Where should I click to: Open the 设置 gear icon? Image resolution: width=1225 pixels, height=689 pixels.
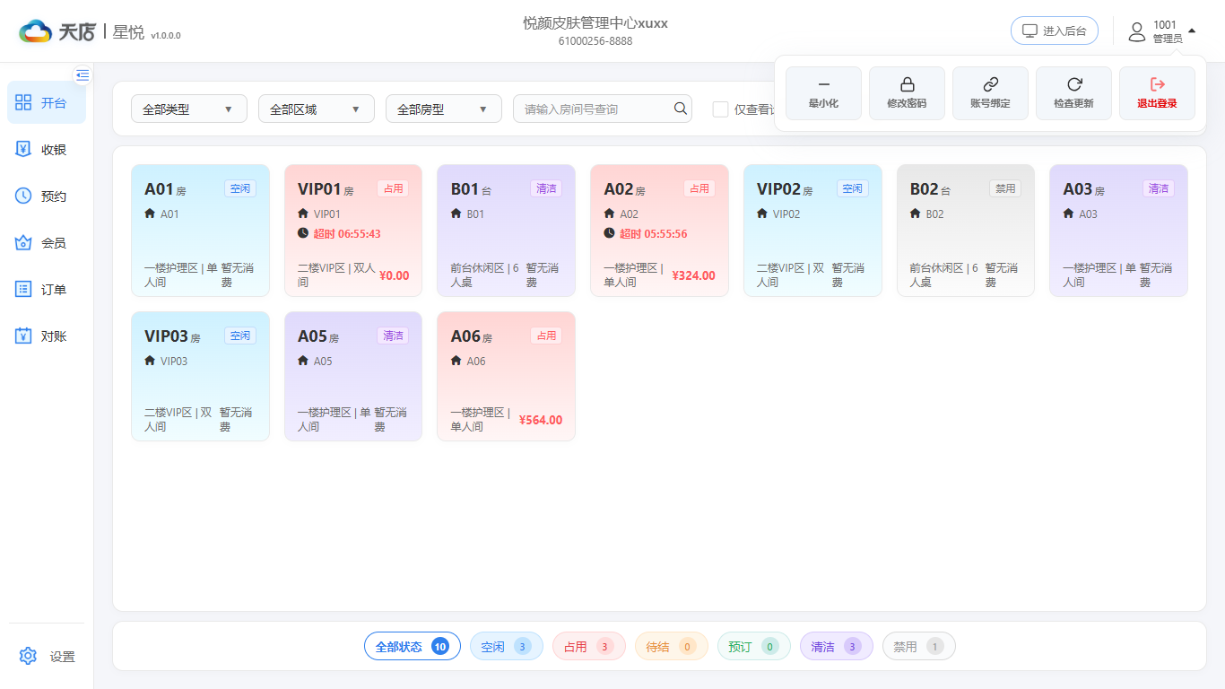(x=28, y=656)
